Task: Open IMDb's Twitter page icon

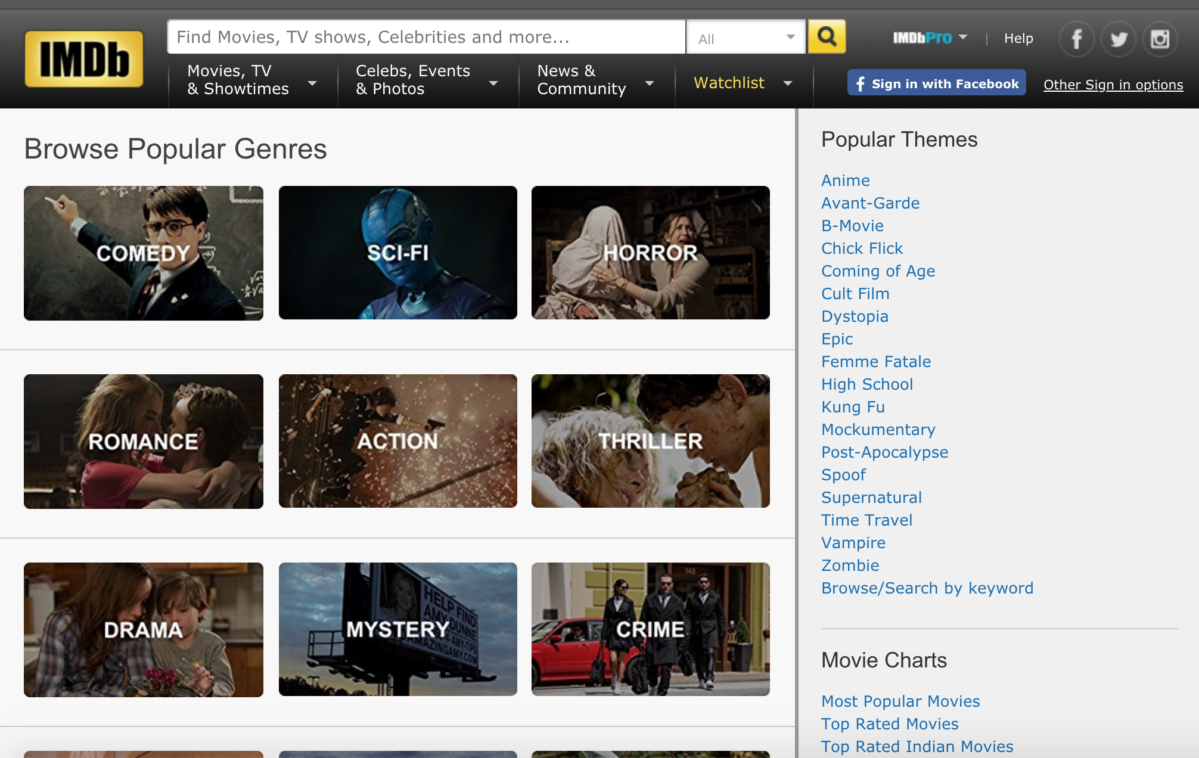Action: point(1119,39)
